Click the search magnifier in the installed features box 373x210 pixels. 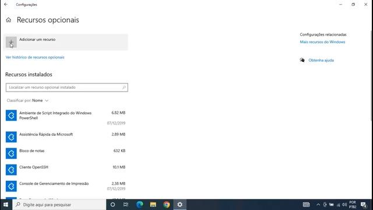[124, 87]
